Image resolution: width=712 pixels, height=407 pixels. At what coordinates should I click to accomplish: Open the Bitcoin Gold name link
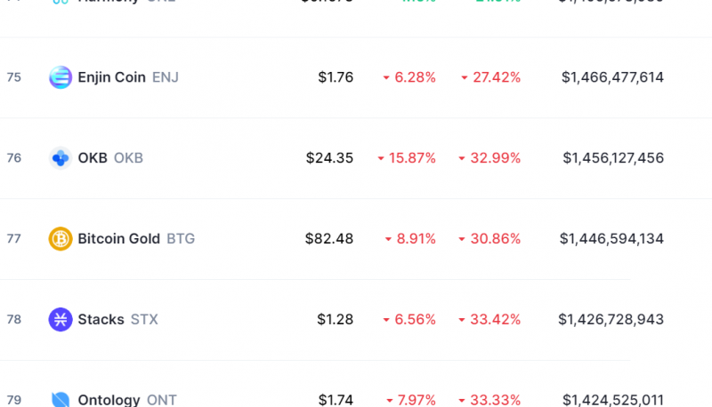point(119,238)
